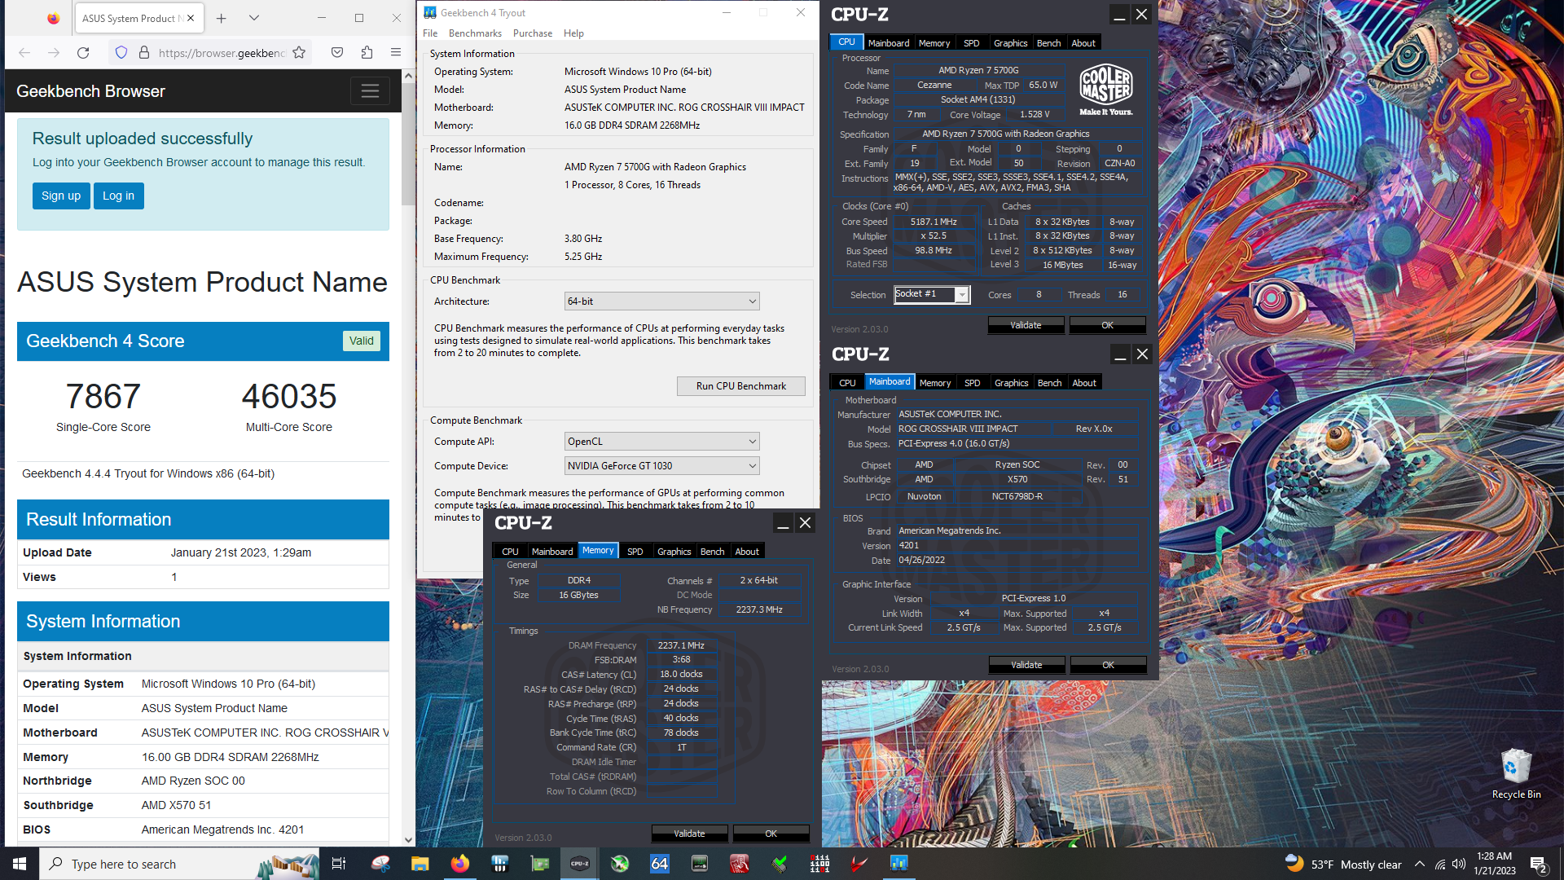Switch to Bench tab in top CPU-Z window
Viewport: 1564px width, 880px height.
[x=1048, y=43]
